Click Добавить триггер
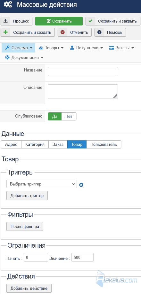141x294 pixels. [x=27, y=195]
